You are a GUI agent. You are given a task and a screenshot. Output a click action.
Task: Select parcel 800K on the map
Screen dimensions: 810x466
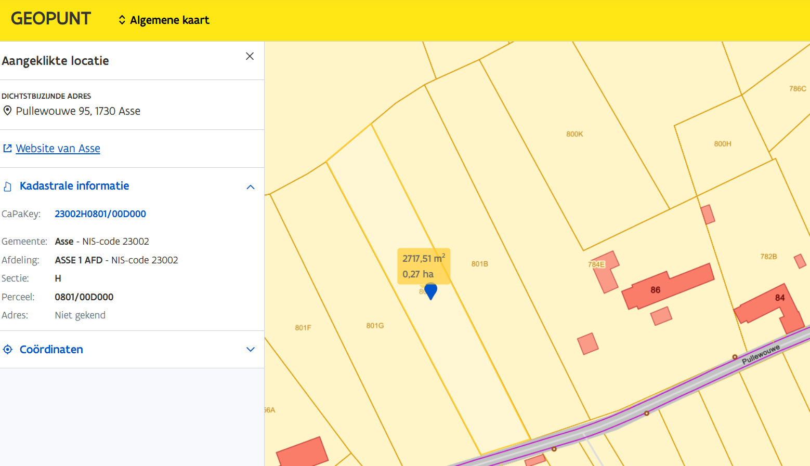click(x=574, y=134)
